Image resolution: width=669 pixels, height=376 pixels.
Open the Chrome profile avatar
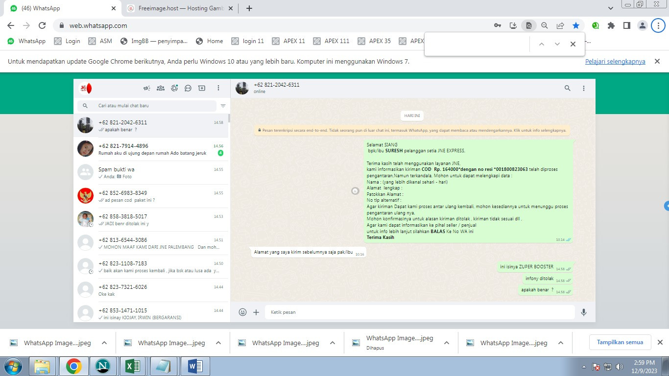643,25
